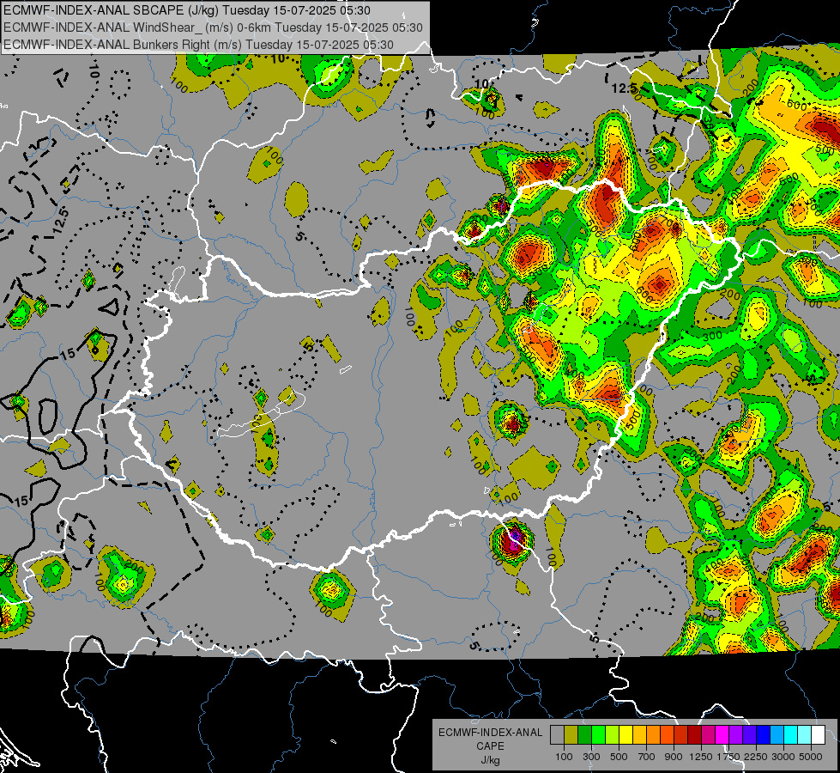Choose the purple swatch after 1750

[735, 735]
